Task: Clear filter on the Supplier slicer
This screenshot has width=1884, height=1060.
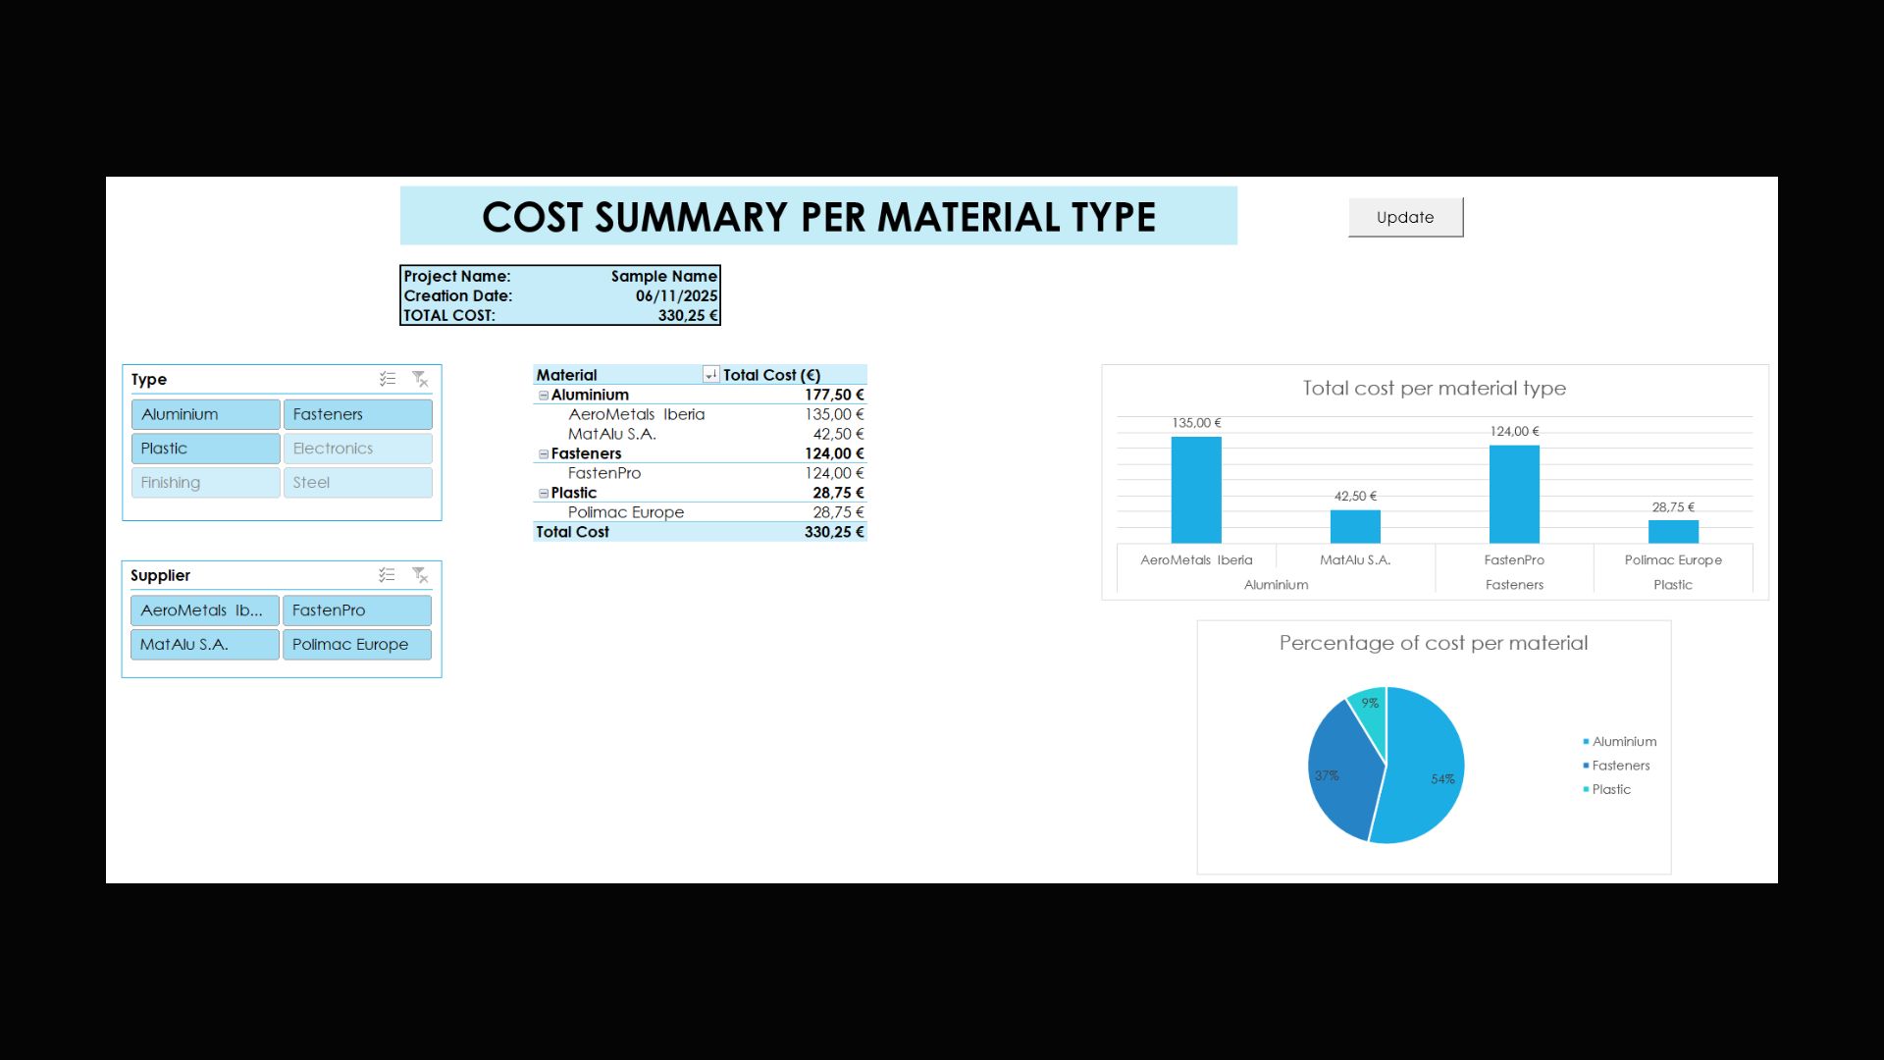Action: pyautogui.click(x=420, y=575)
